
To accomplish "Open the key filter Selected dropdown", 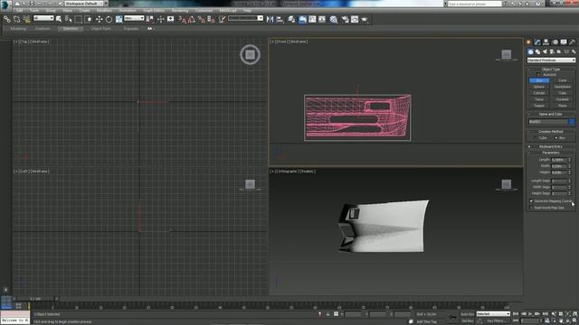I will pos(493,314).
